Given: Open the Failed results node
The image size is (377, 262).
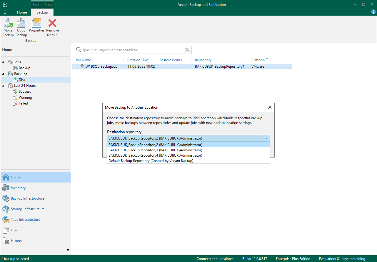Looking at the screenshot, I should coord(23,103).
